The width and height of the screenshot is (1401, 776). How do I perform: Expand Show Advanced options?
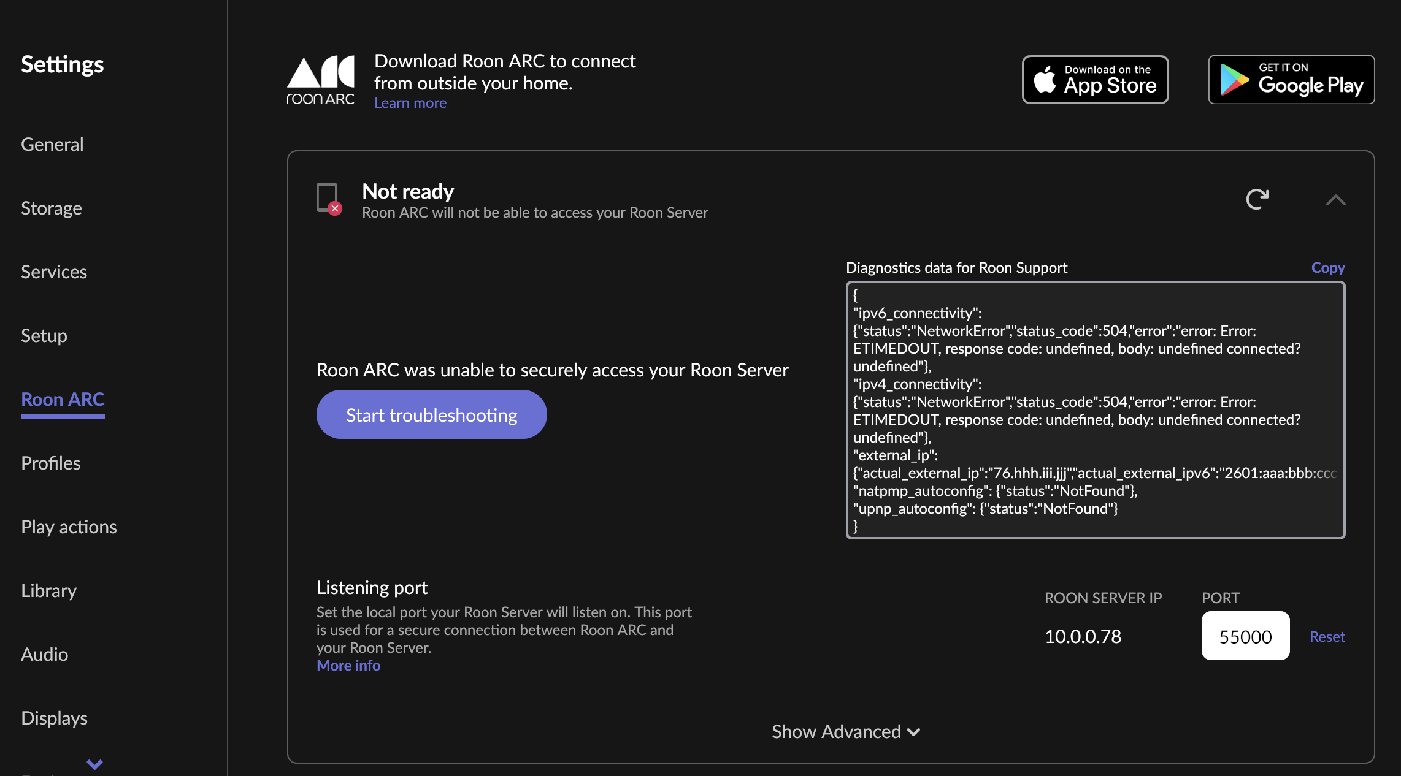[x=845, y=731]
